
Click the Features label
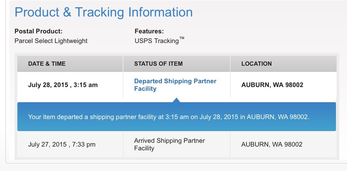149,31
